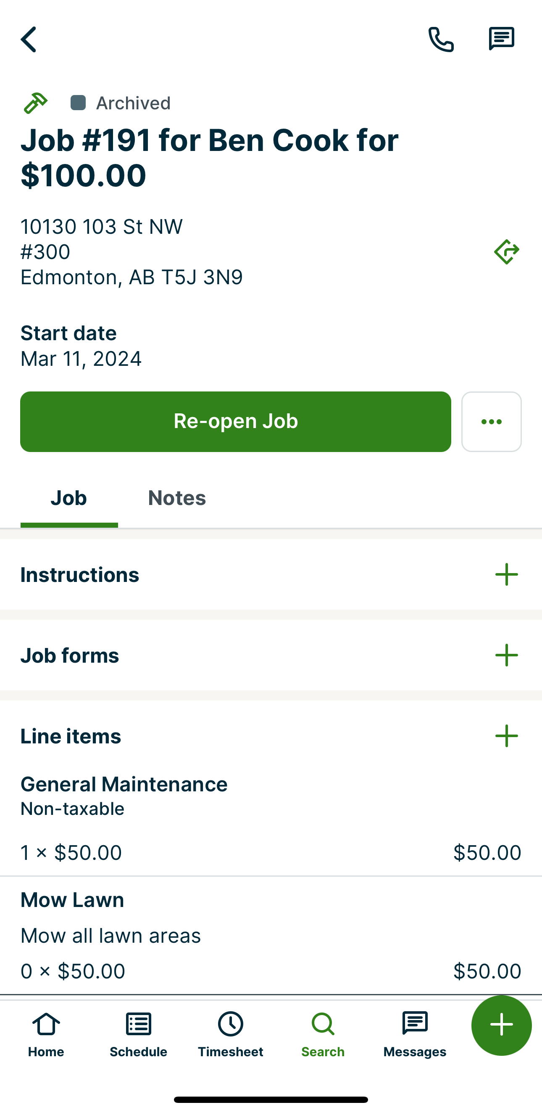Open the Mow Lawn line item

point(271,936)
